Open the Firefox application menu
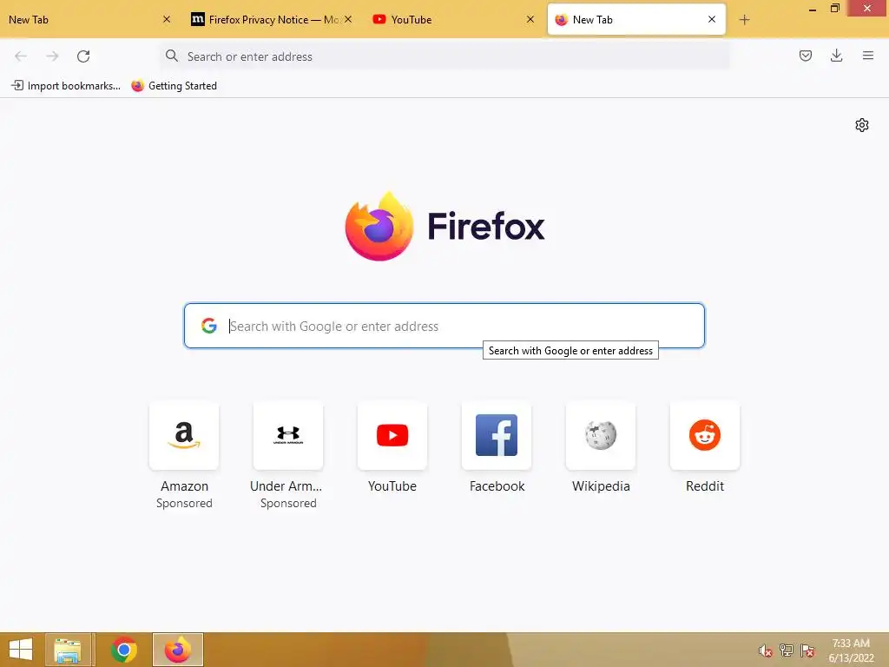This screenshot has height=667, width=889. (x=867, y=56)
